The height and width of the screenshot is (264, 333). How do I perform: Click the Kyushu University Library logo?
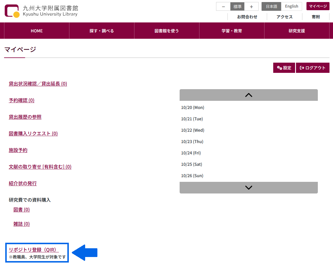[x=41, y=11]
